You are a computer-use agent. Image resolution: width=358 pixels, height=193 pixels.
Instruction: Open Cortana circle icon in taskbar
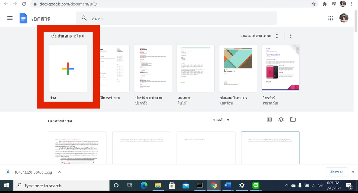tap(116, 186)
